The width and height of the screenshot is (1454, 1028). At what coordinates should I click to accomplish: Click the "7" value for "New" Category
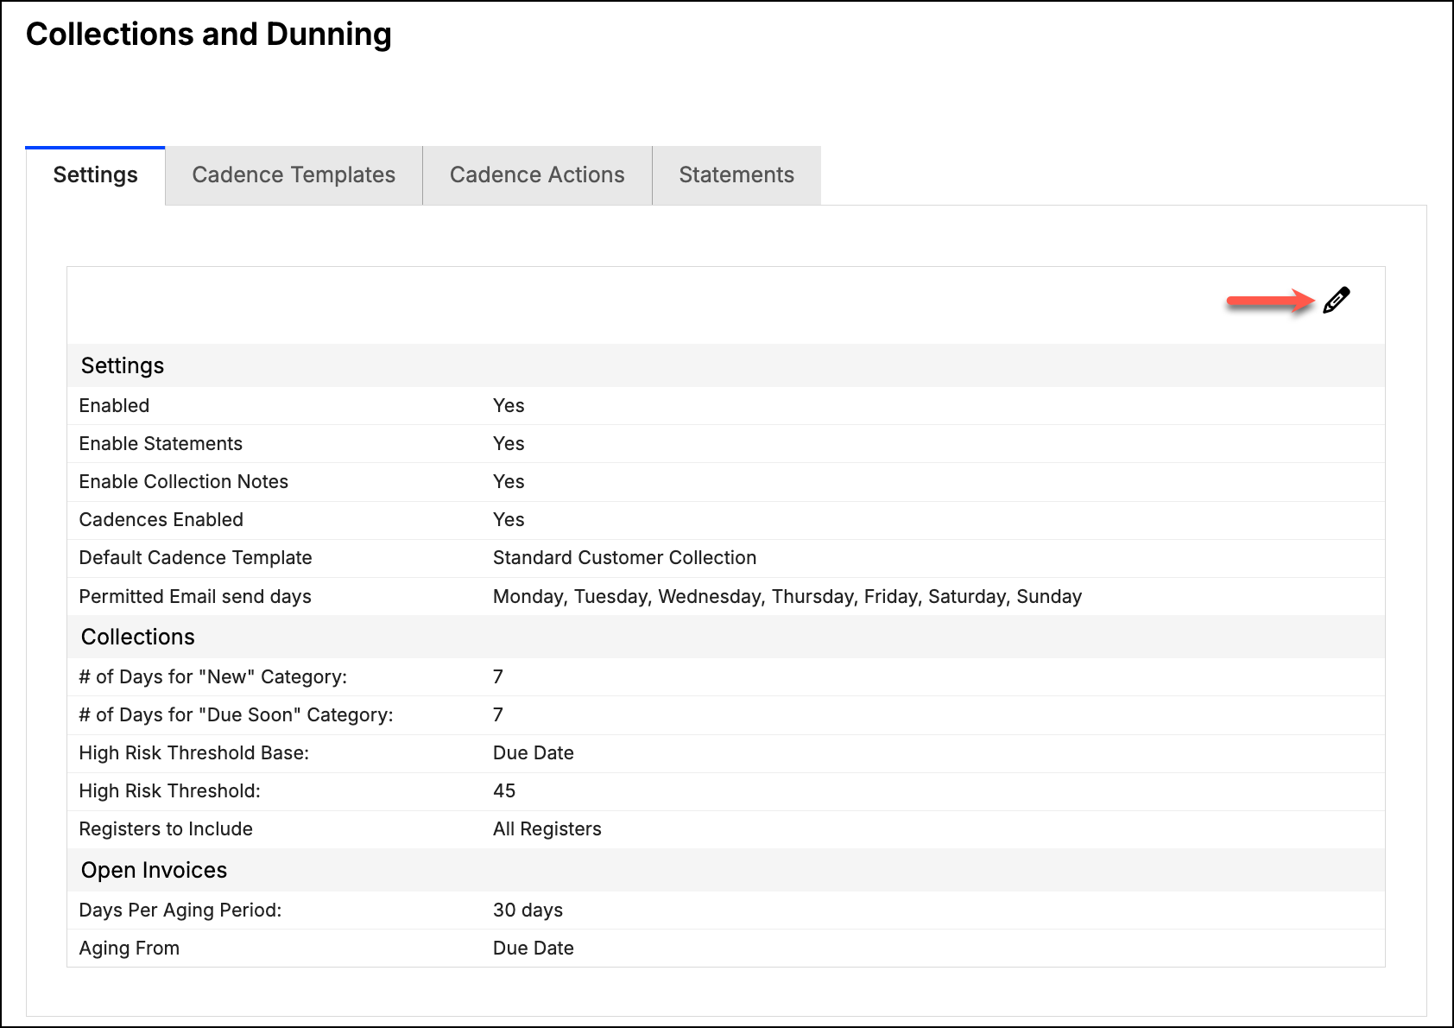[498, 676]
